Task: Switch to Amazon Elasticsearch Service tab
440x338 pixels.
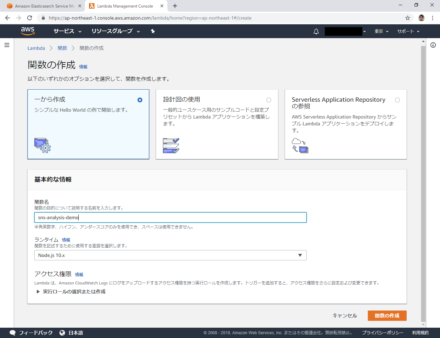Action: click(x=43, y=6)
